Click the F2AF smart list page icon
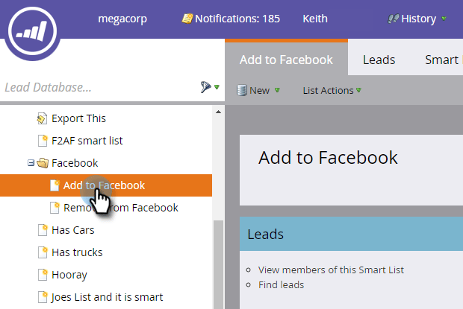The width and height of the screenshot is (463, 309). click(x=43, y=141)
